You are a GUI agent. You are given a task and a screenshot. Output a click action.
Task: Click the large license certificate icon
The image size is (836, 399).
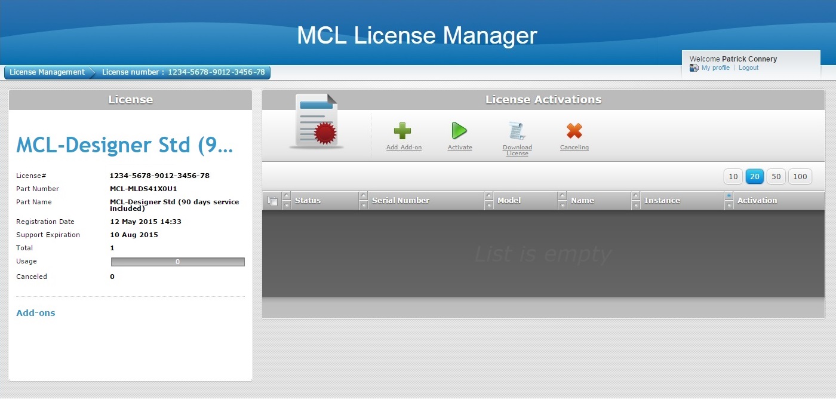(x=316, y=121)
